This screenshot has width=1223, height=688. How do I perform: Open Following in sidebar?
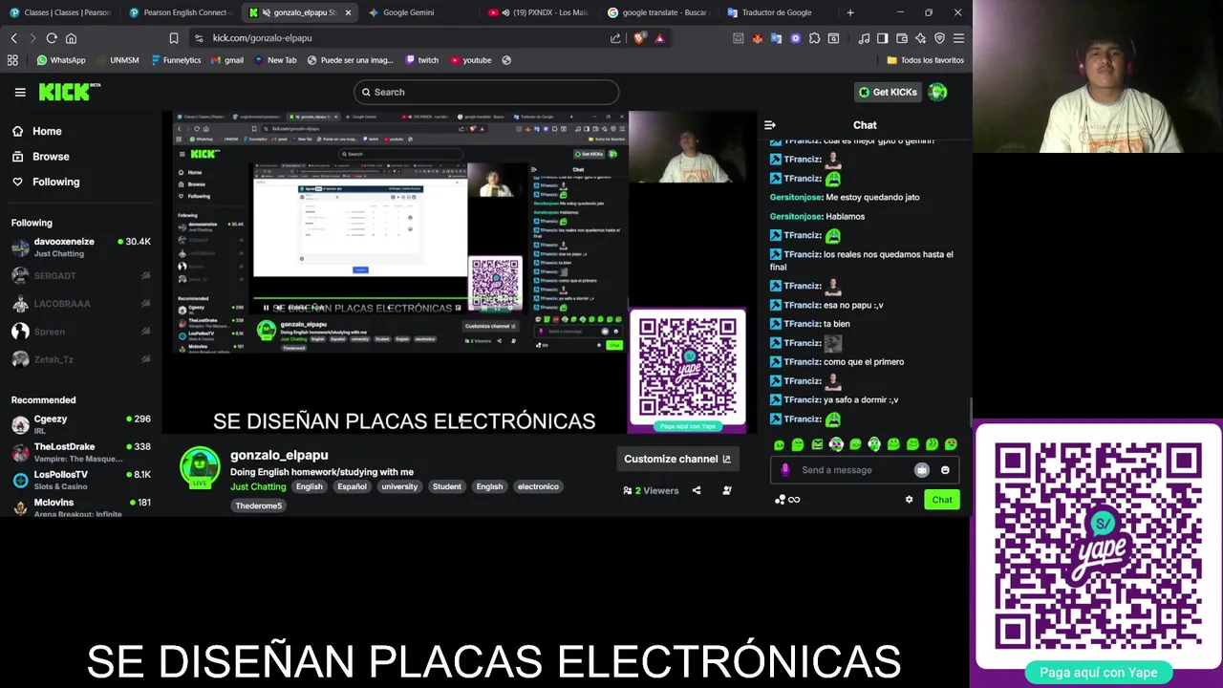pos(47,182)
